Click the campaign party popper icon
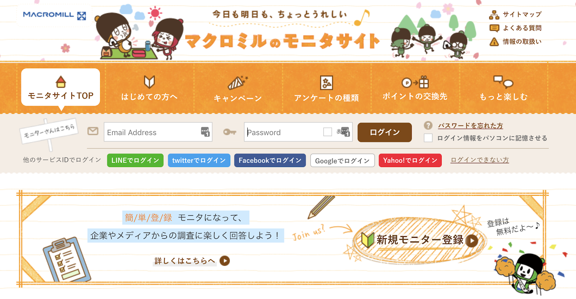 (238, 82)
